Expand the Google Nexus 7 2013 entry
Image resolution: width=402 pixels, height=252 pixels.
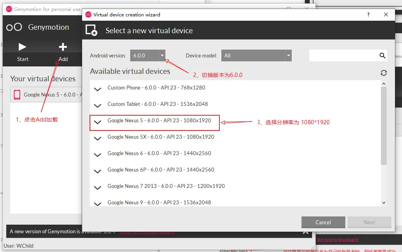(97, 188)
